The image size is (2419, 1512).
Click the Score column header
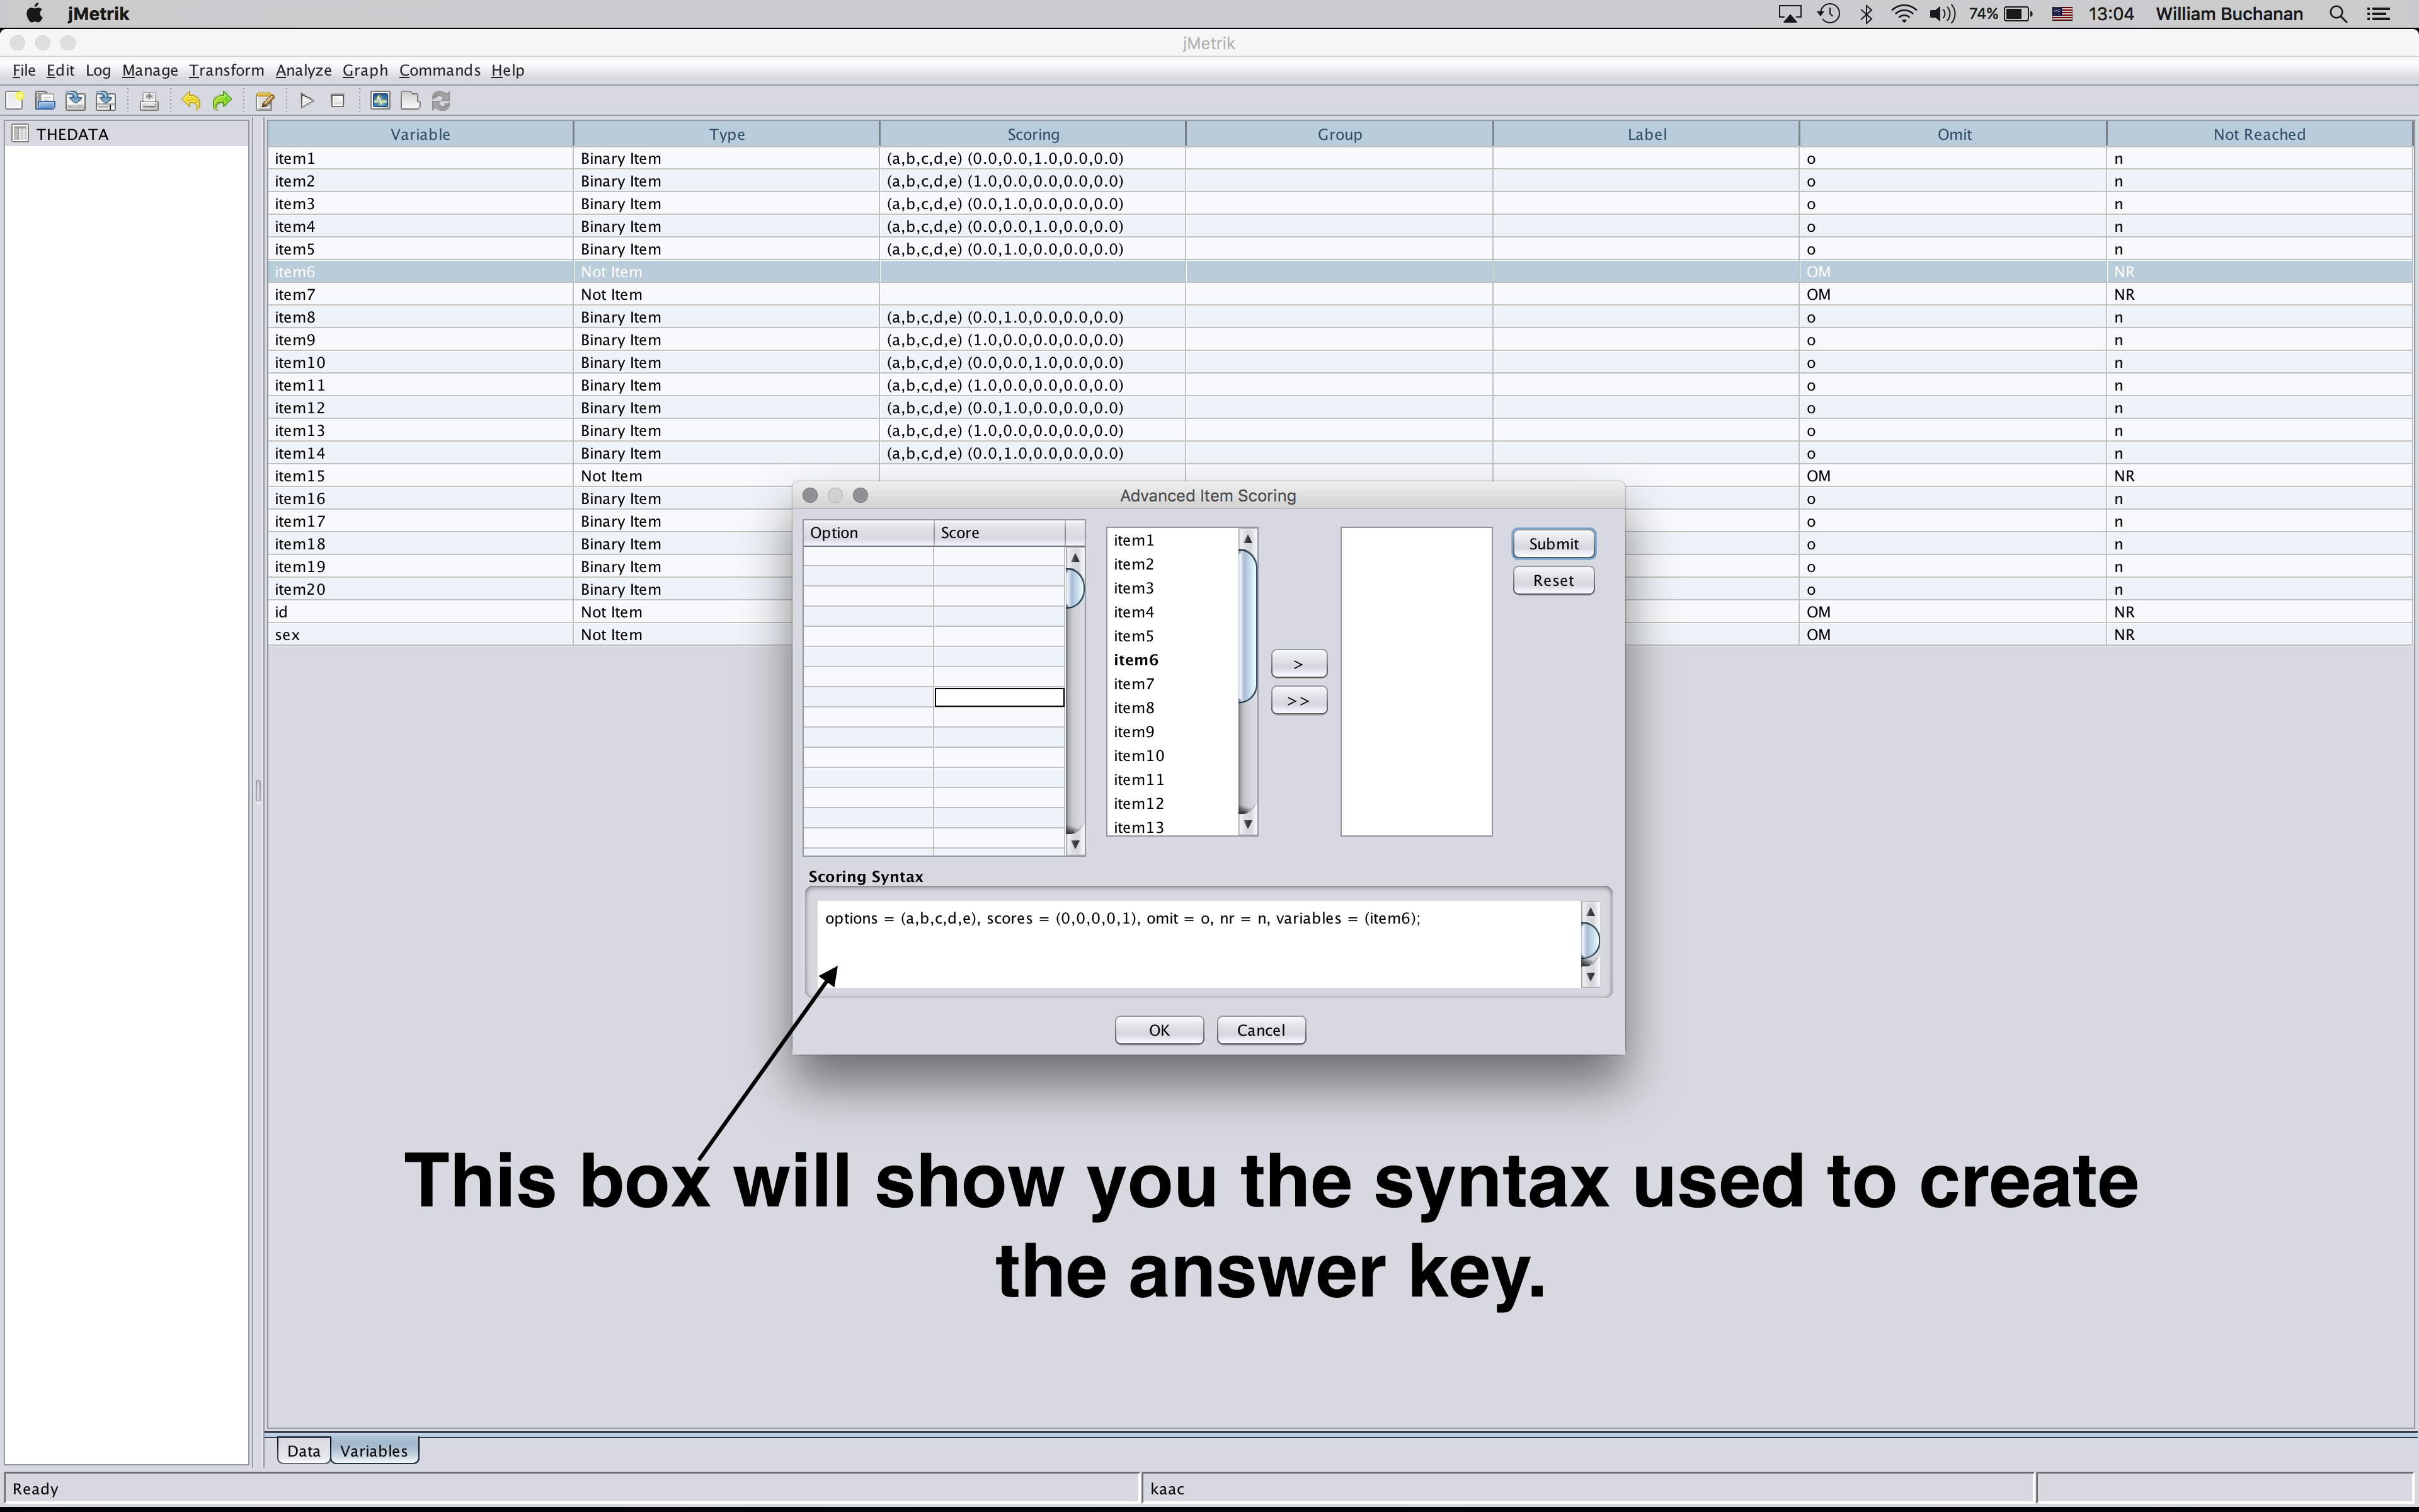click(1000, 533)
